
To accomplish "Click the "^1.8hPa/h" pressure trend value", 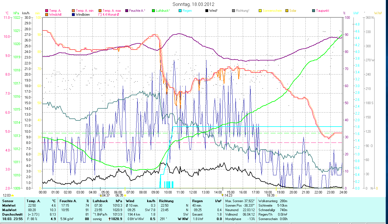I will point(100,214).
